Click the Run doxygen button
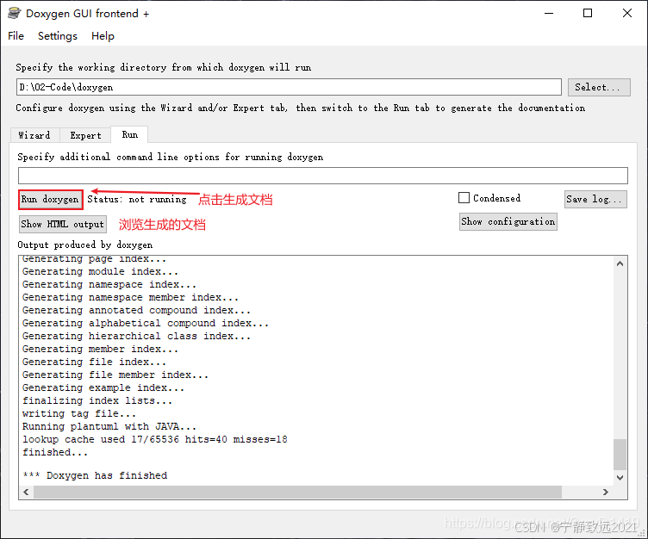Viewport: 648px width, 539px height. pyautogui.click(x=51, y=200)
